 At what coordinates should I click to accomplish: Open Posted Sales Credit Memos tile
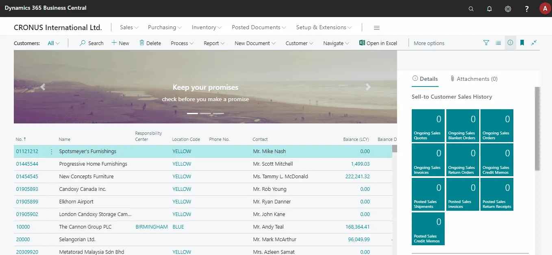(x=428, y=229)
